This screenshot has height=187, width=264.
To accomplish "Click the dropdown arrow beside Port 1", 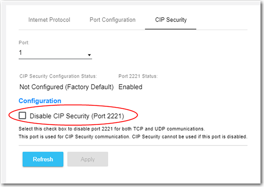I will coord(89,54).
